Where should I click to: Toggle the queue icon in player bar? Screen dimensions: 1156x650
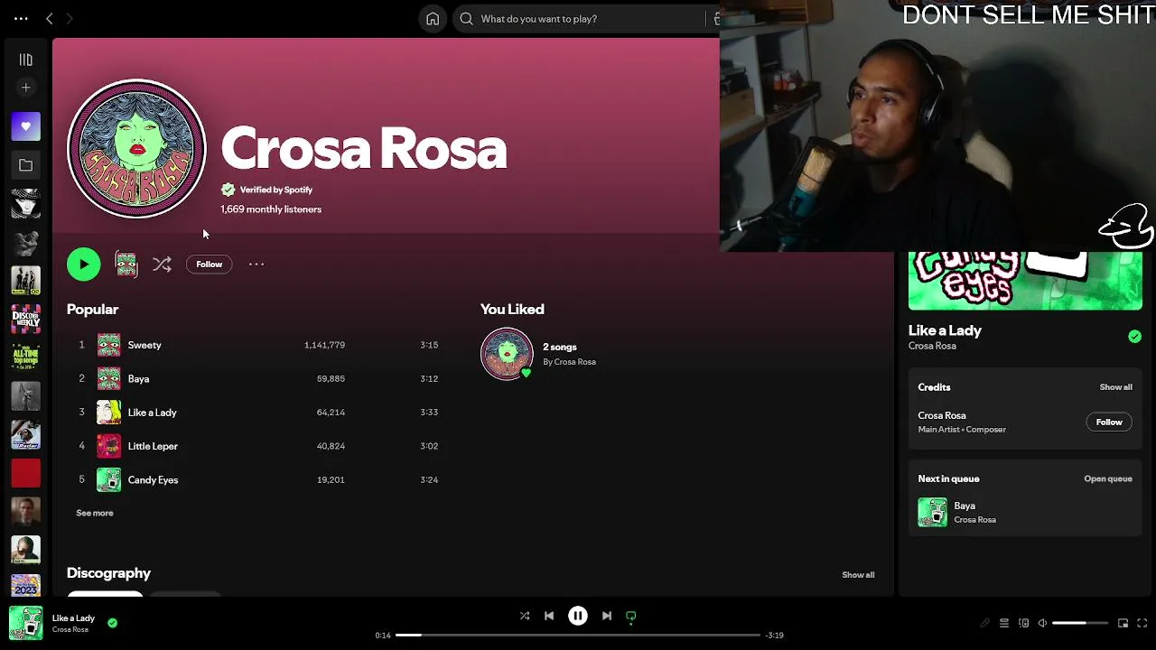[x=1003, y=623]
